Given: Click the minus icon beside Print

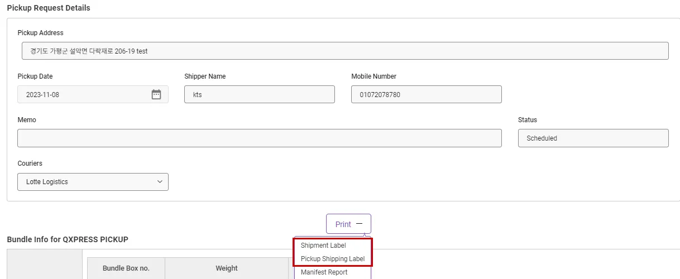Looking at the screenshot, I should point(359,224).
